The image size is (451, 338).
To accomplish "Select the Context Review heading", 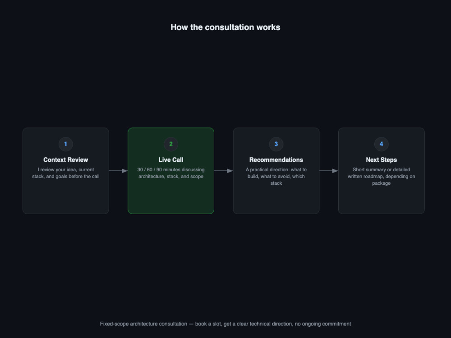I will coord(65,160).
